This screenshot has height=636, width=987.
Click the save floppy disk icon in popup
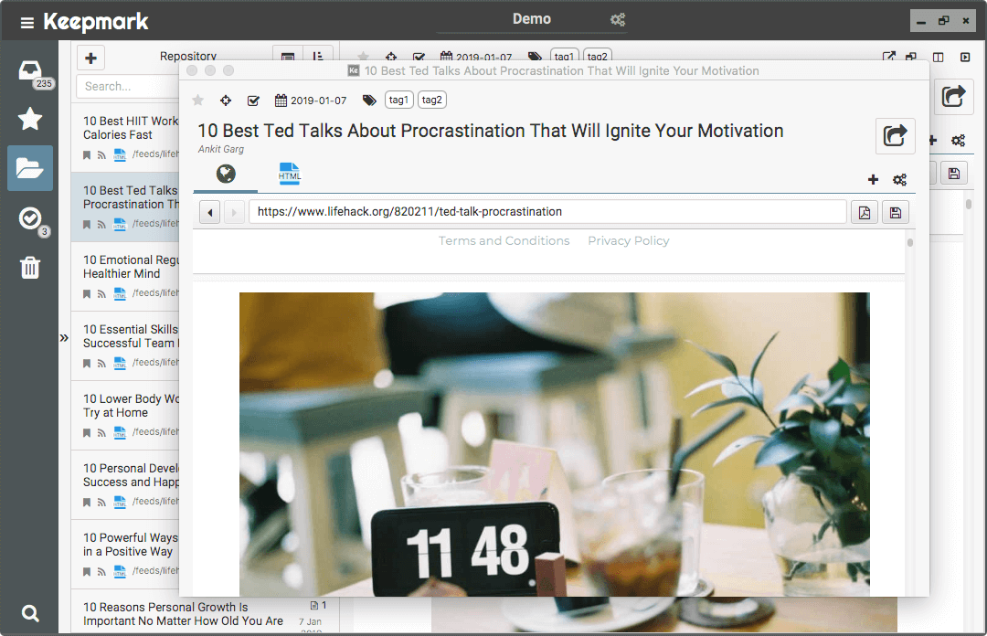tap(895, 212)
